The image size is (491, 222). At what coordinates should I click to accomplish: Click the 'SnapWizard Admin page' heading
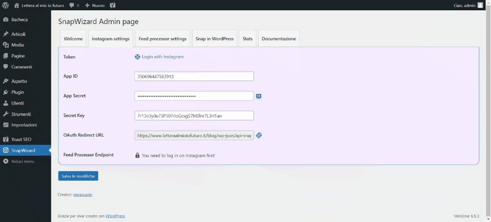click(98, 22)
